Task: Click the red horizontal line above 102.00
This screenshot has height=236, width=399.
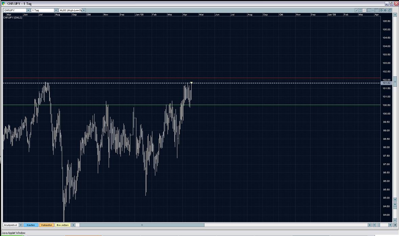Action: pyautogui.click(x=192, y=78)
